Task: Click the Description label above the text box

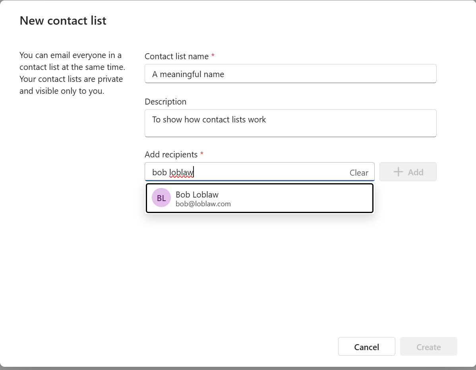Action: pyautogui.click(x=166, y=101)
